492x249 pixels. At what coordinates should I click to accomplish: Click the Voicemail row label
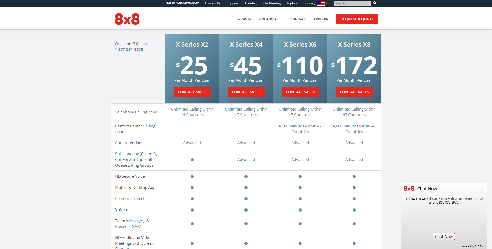(124, 209)
